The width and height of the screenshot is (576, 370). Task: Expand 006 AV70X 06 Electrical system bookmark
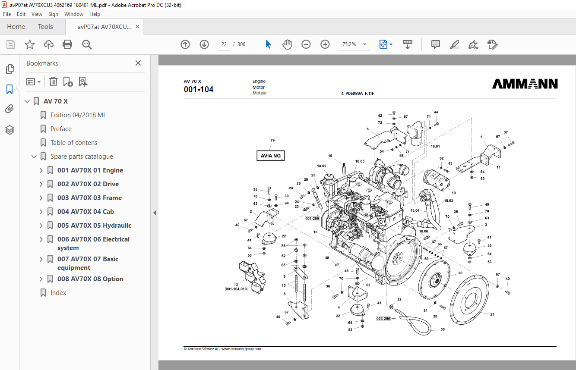[x=41, y=239]
